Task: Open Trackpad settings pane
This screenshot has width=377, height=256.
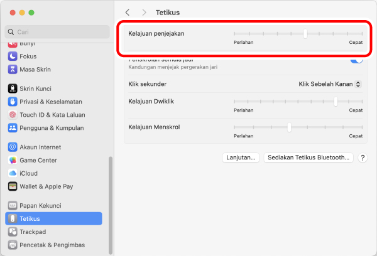Action: click(x=33, y=232)
